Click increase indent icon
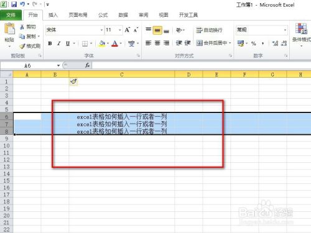Image resolution: width=311 pixels, height=233 pixels. [x=187, y=43]
